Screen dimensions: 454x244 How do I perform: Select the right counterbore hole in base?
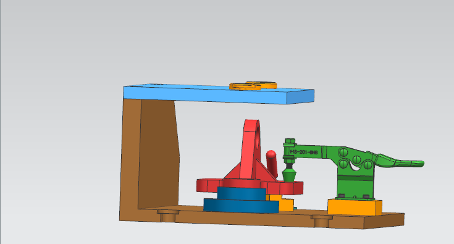tap(322, 221)
